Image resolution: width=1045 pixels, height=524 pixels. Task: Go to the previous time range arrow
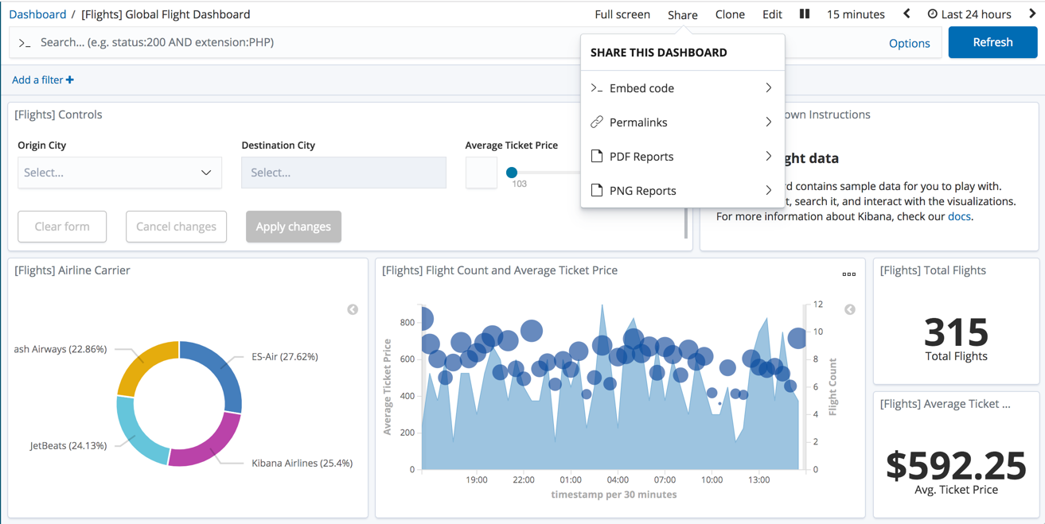907,14
